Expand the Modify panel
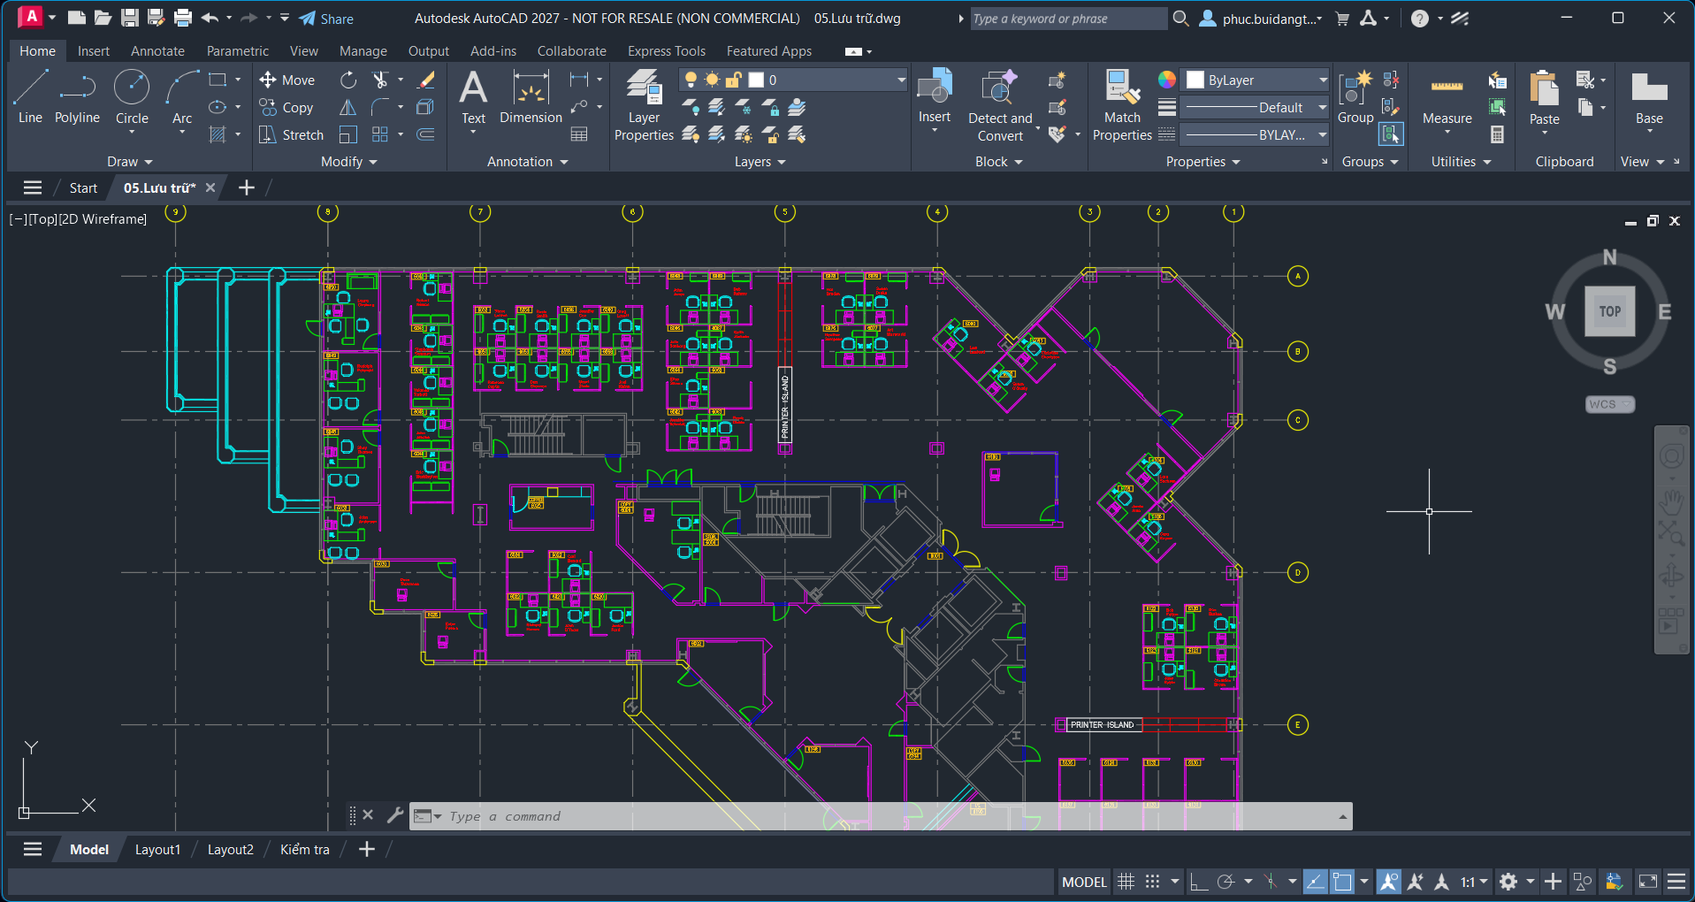 tap(348, 162)
